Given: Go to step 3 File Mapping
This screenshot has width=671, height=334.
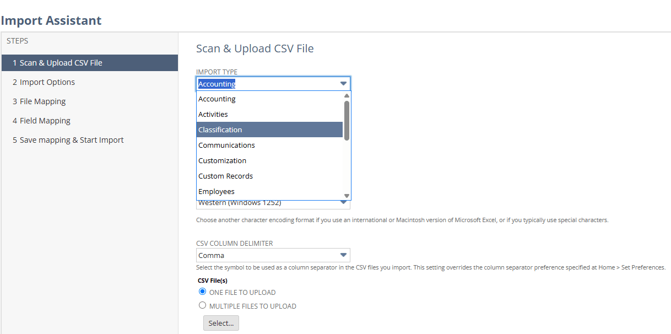Looking at the screenshot, I should pyautogui.click(x=89, y=101).
